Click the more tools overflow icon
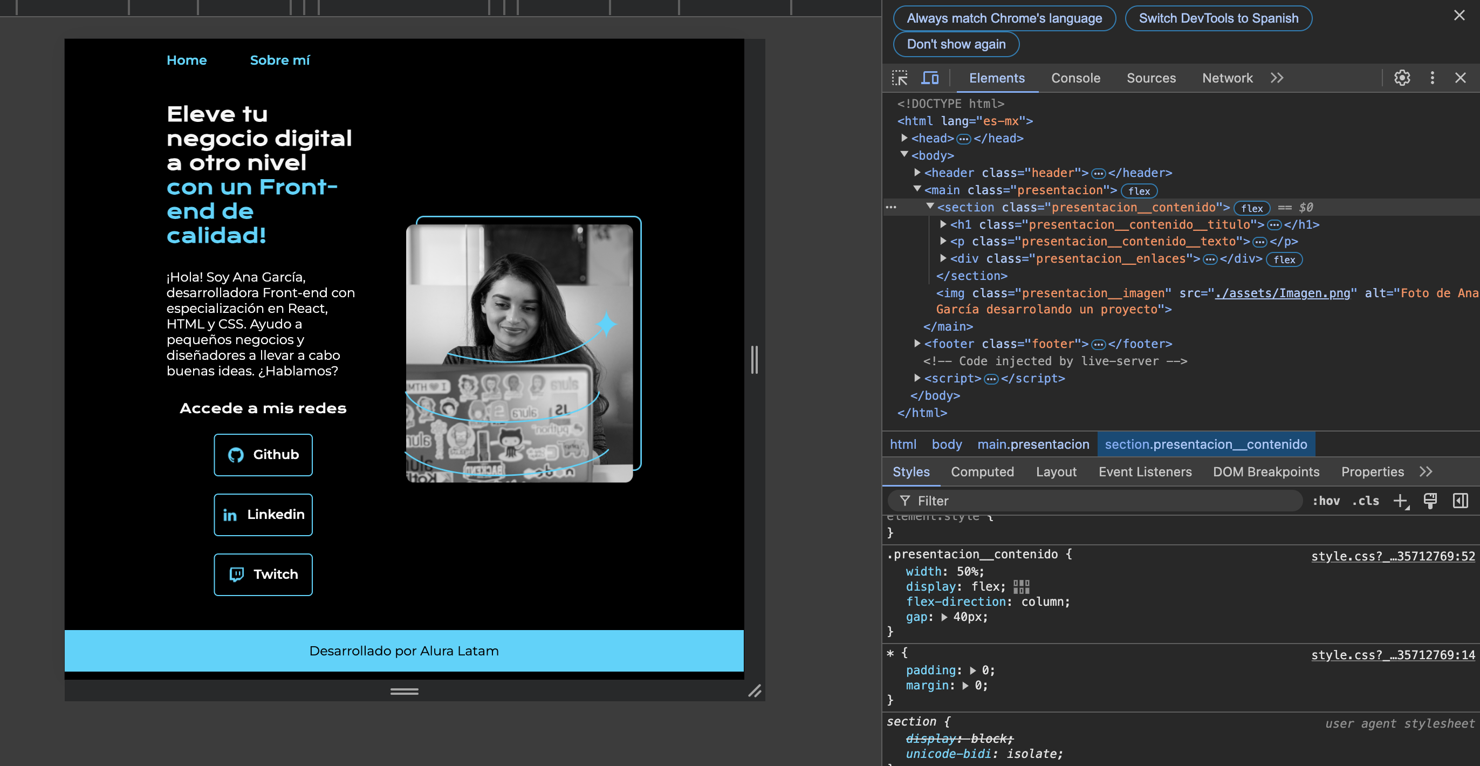Viewport: 1480px width, 766px height. tap(1277, 77)
